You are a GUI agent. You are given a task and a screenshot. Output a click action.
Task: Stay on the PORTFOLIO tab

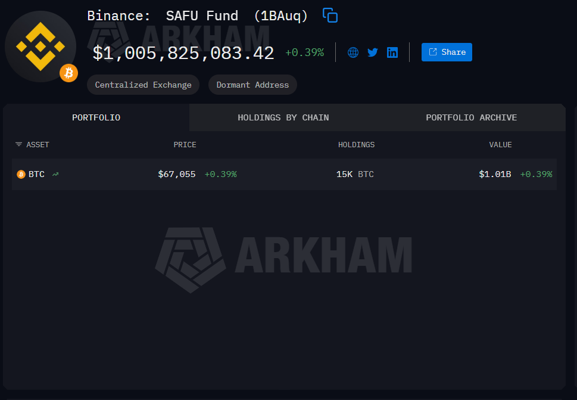[96, 117]
